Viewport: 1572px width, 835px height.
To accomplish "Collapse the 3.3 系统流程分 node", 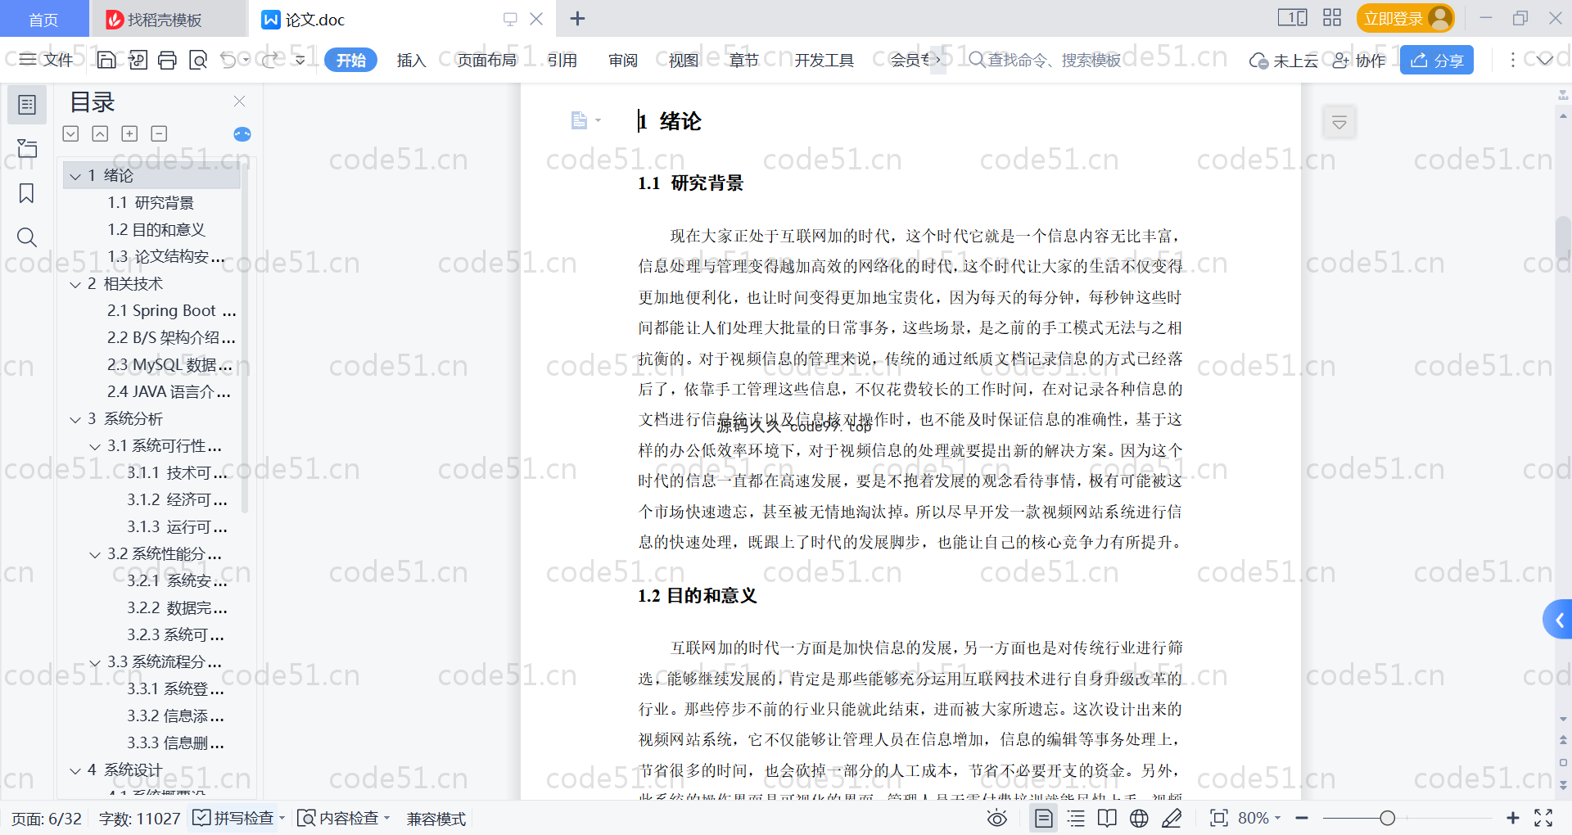I will pos(95,662).
